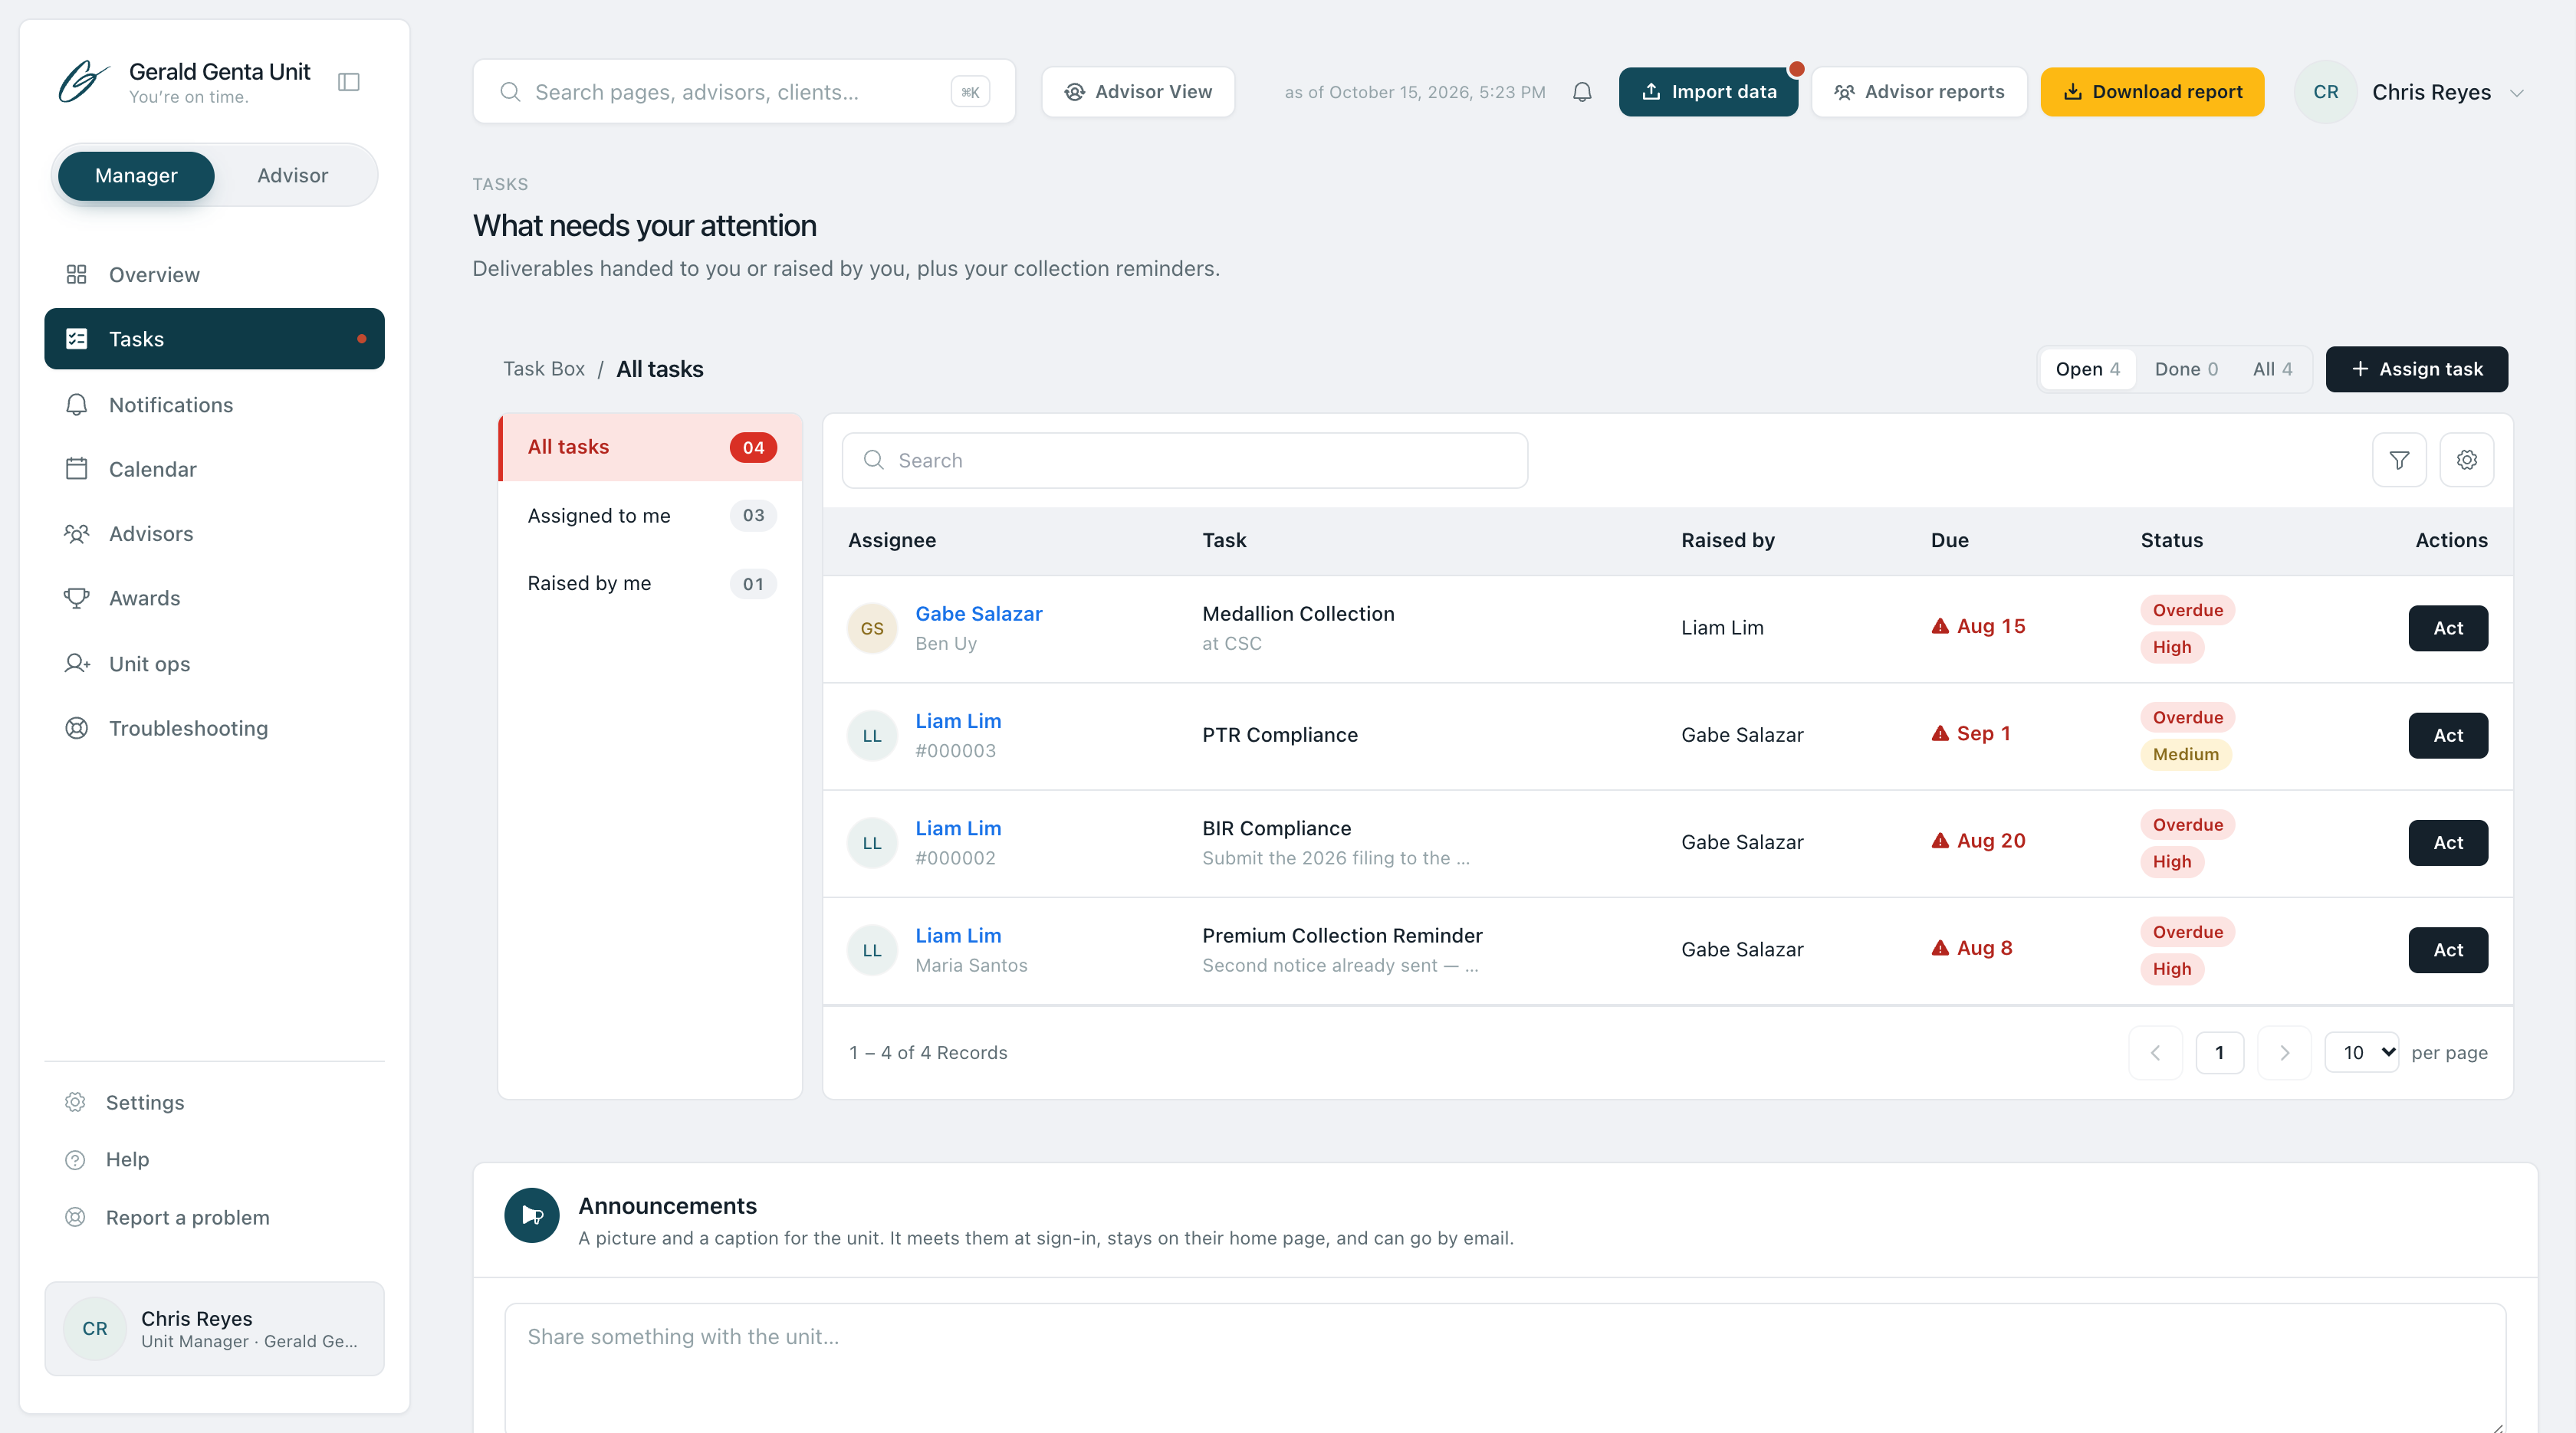The width and height of the screenshot is (2576, 1433).
Task: Open the notification bell in header
Action: point(1582,92)
